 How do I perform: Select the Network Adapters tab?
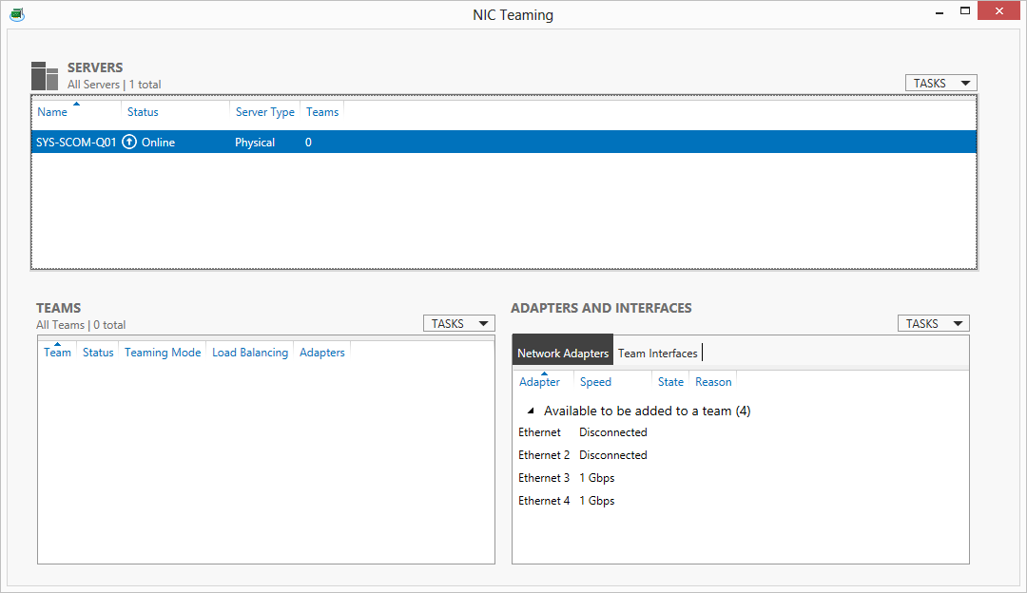(563, 354)
